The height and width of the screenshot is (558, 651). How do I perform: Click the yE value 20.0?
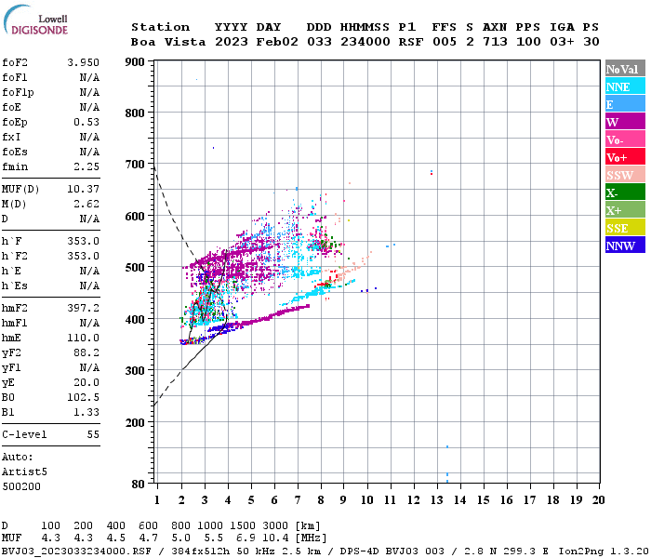click(86, 383)
